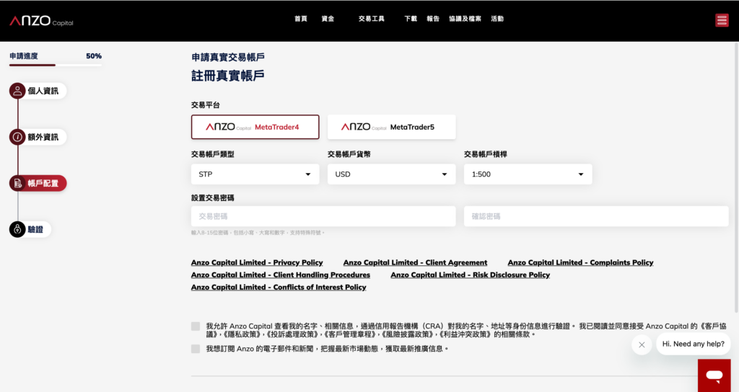Open the red hamburger menu icon
This screenshot has height=392, width=739.
coord(722,20)
